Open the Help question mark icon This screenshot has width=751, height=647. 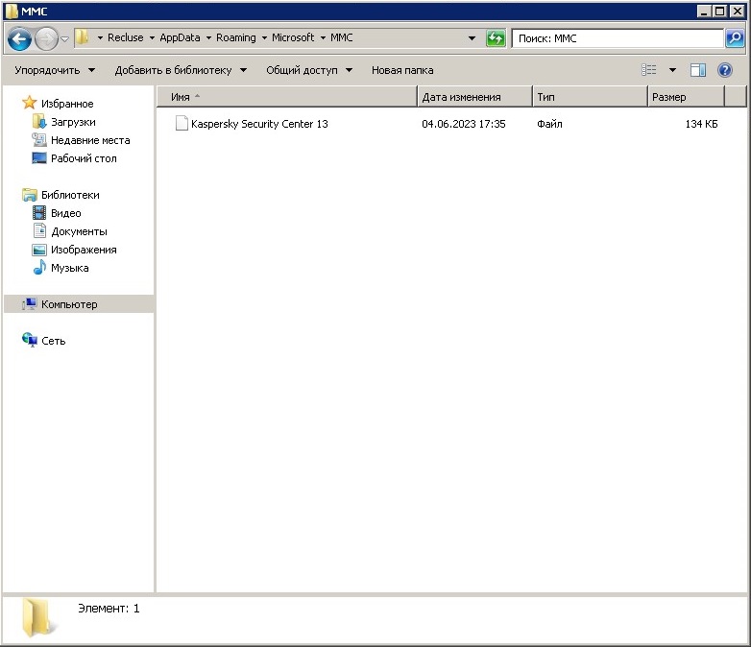coord(725,70)
